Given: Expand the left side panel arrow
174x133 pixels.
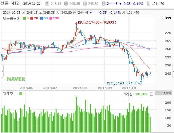Looking at the screenshot, I should pyautogui.click(x=2, y=71).
